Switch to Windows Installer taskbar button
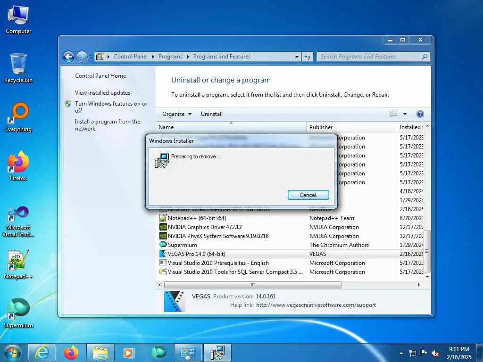This screenshot has height=362, width=483. click(217, 353)
